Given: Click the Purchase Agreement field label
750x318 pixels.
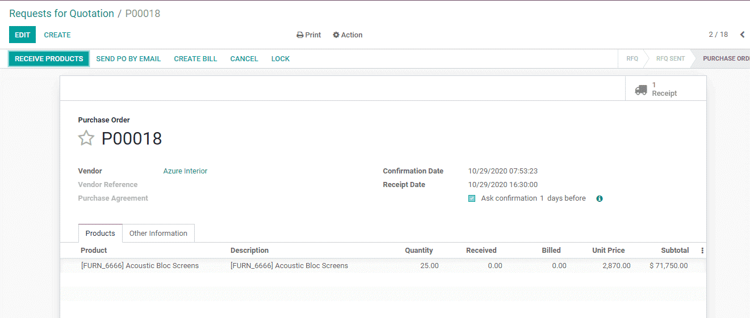Looking at the screenshot, I should pyautogui.click(x=113, y=198).
